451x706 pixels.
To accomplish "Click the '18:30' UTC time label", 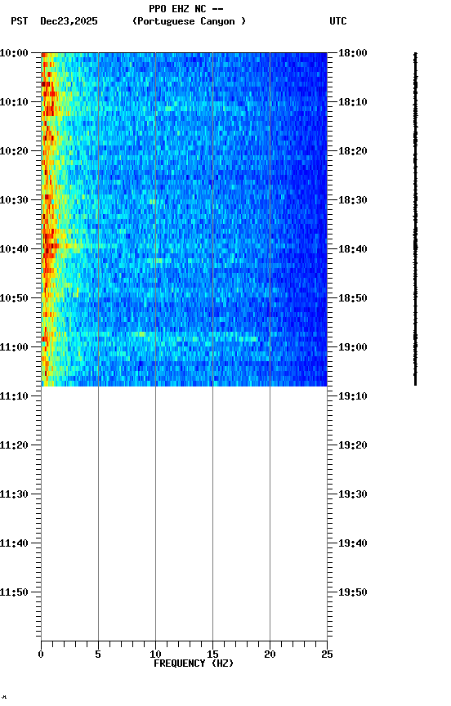I will (353, 200).
